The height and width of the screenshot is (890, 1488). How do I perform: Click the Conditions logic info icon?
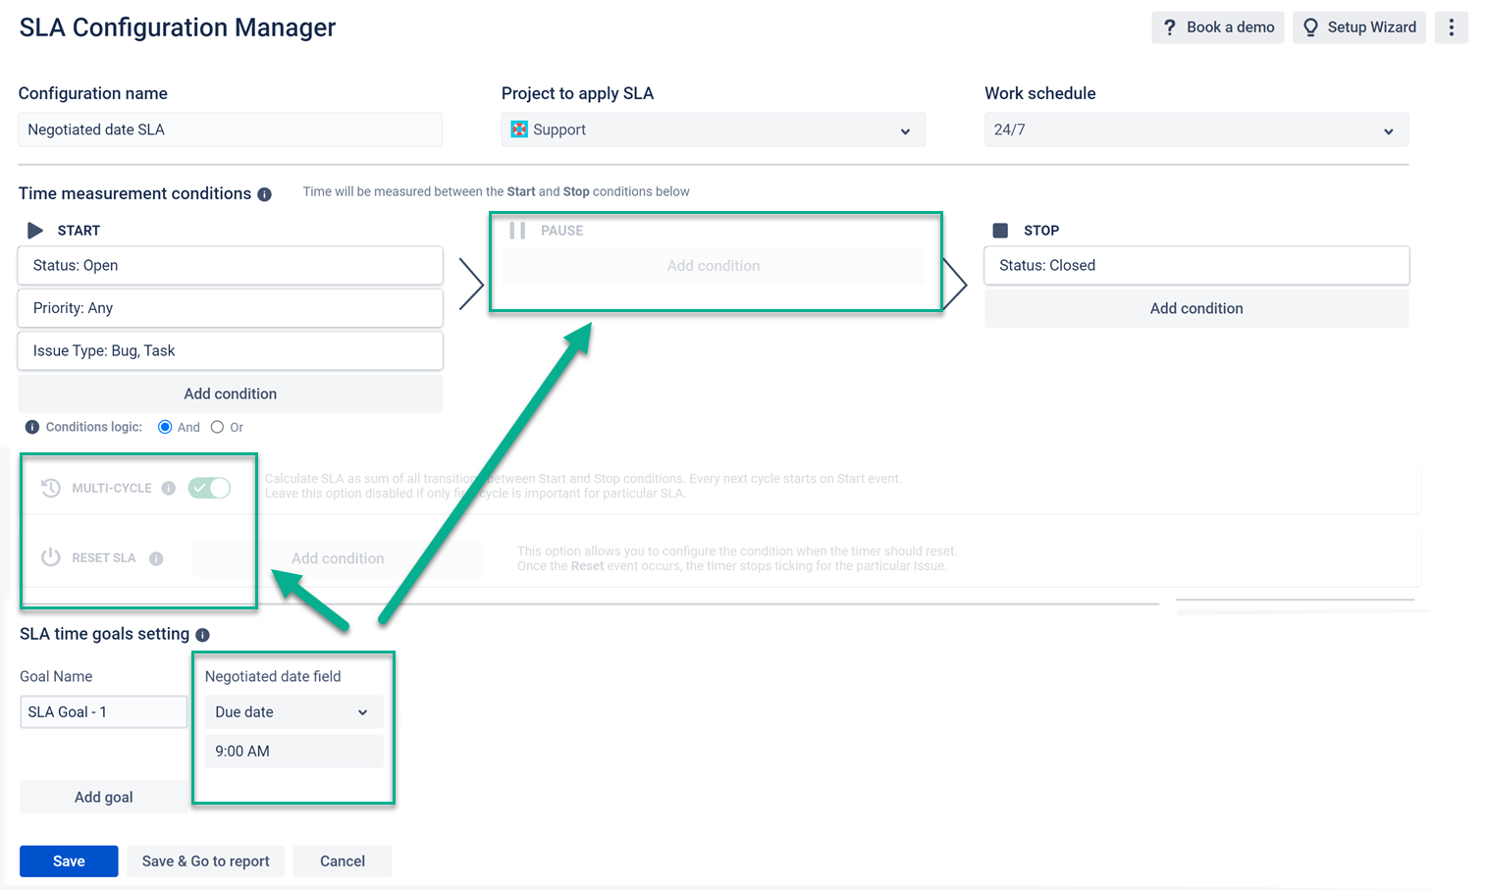tap(32, 427)
